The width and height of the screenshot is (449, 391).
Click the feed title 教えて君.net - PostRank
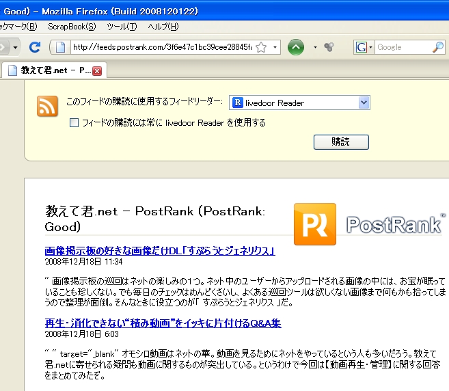[155, 219]
